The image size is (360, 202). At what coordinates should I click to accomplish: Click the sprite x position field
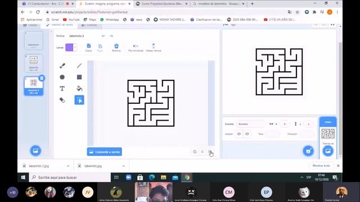pyautogui.click(x=285, y=124)
